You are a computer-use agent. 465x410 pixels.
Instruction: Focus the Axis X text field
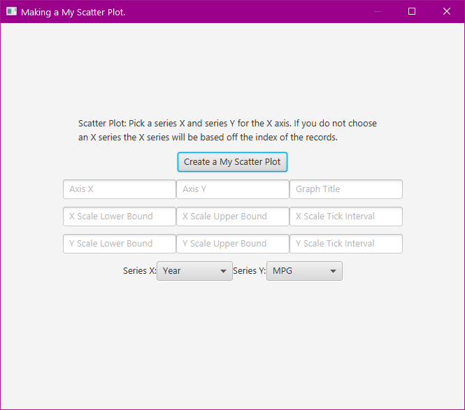pyautogui.click(x=120, y=189)
